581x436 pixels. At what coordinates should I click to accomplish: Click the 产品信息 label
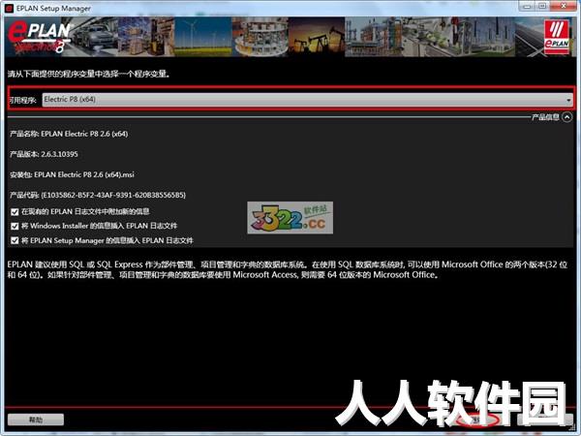click(x=545, y=117)
